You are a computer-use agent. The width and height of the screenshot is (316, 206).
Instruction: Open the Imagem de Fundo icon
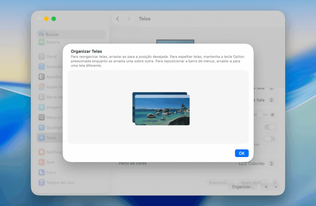click(41, 107)
